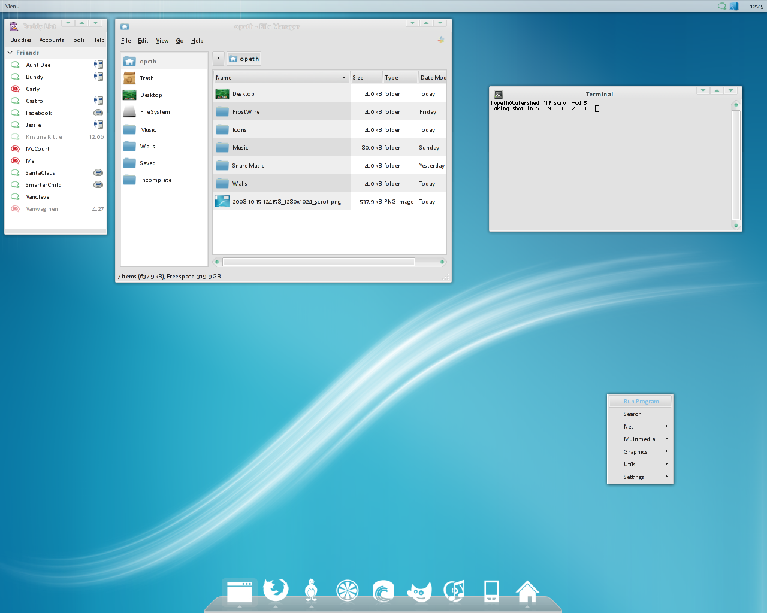Click the red away icon beside Carly
The width and height of the screenshot is (767, 613).
tap(16, 89)
